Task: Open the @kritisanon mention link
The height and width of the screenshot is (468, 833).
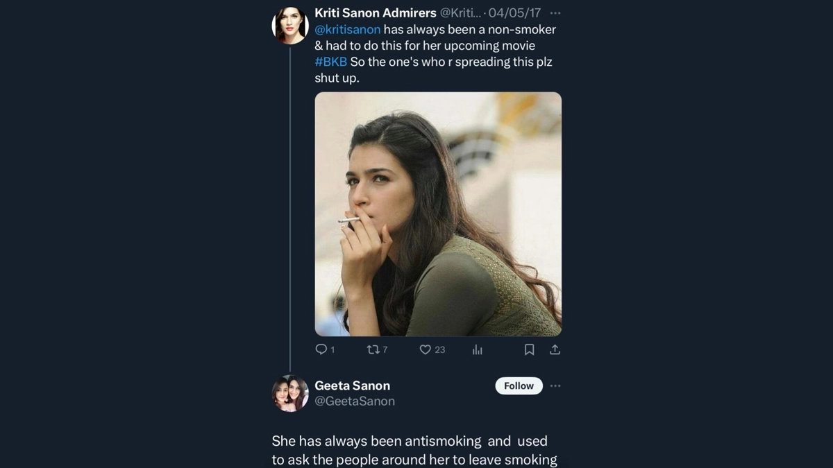Action: pyautogui.click(x=347, y=30)
